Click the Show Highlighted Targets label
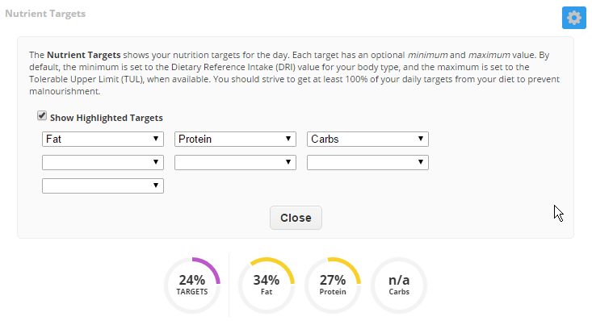 (x=107, y=118)
